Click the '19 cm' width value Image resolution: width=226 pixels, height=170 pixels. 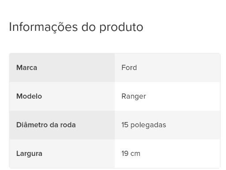(x=131, y=154)
